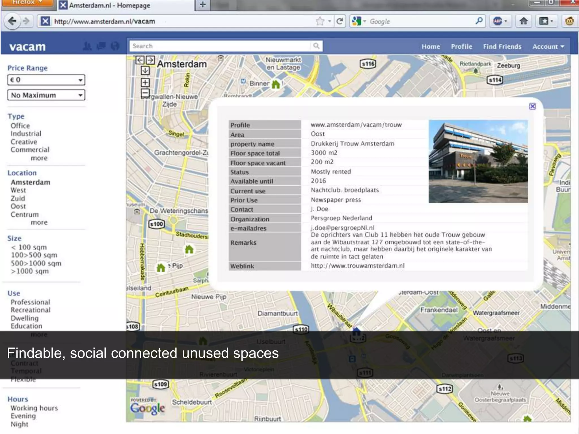The height and width of the screenshot is (434, 579).
Task: Select Centrum location filter
Action: 25,214
